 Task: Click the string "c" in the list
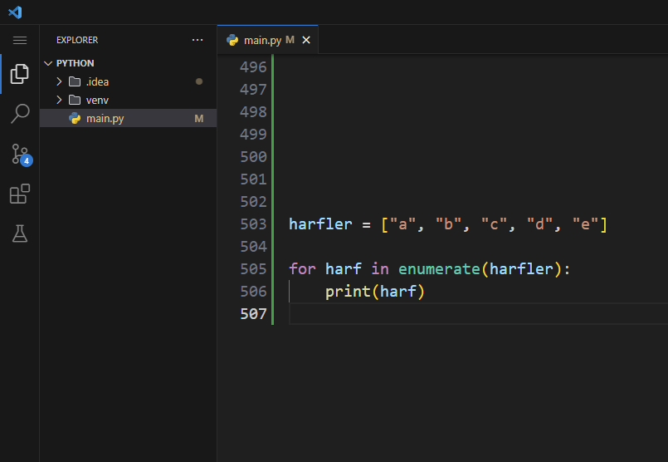494,224
